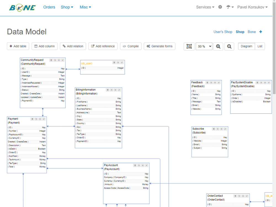
Task: Delete the Subscribe table via trash icon
Action: 214,129
